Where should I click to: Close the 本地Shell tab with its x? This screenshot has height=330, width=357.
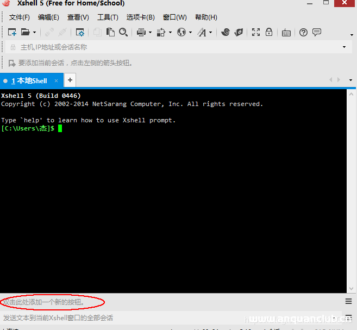[x=56, y=80]
